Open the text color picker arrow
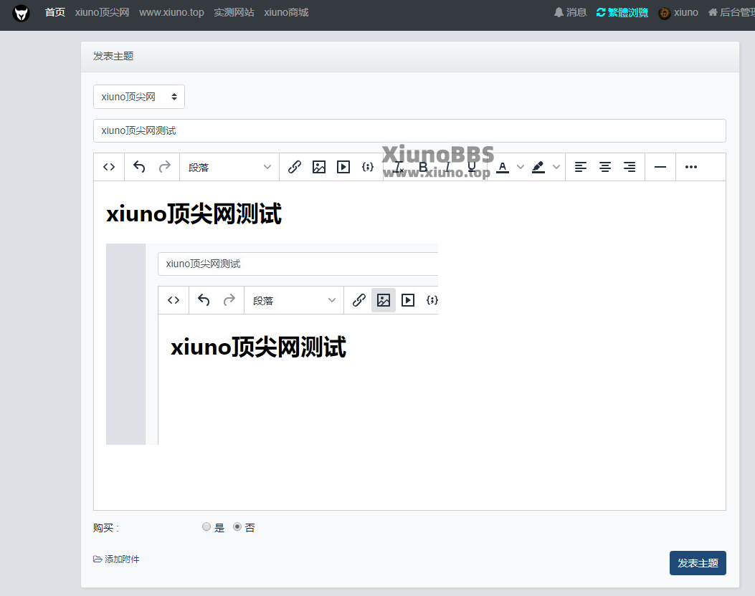755x596 pixels. click(x=521, y=167)
